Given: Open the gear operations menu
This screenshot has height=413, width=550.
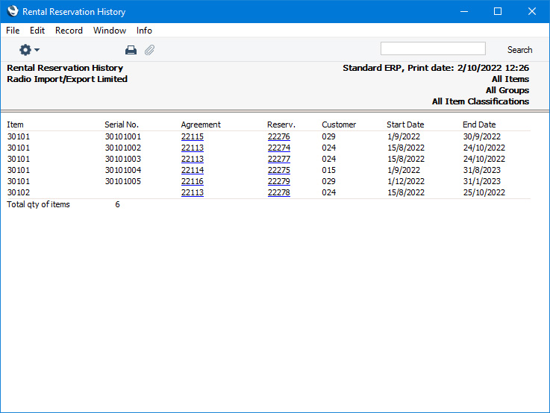Looking at the screenshot, I should (x=29, y=50).
